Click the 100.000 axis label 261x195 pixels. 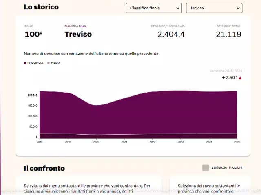pos(33,116)
